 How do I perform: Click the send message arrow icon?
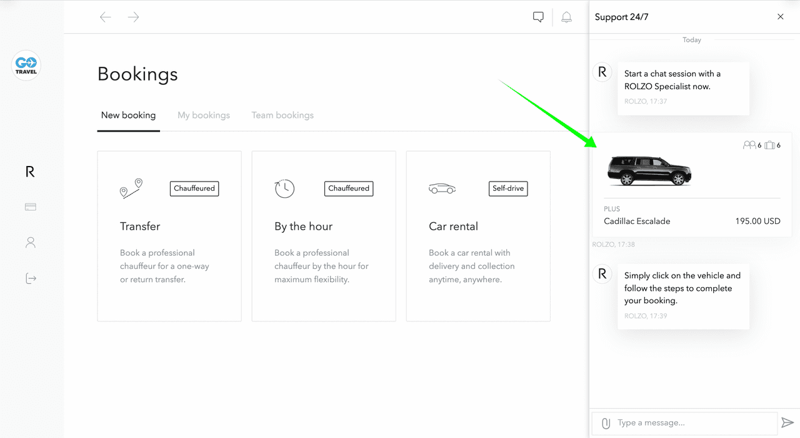tap(787, 423)
